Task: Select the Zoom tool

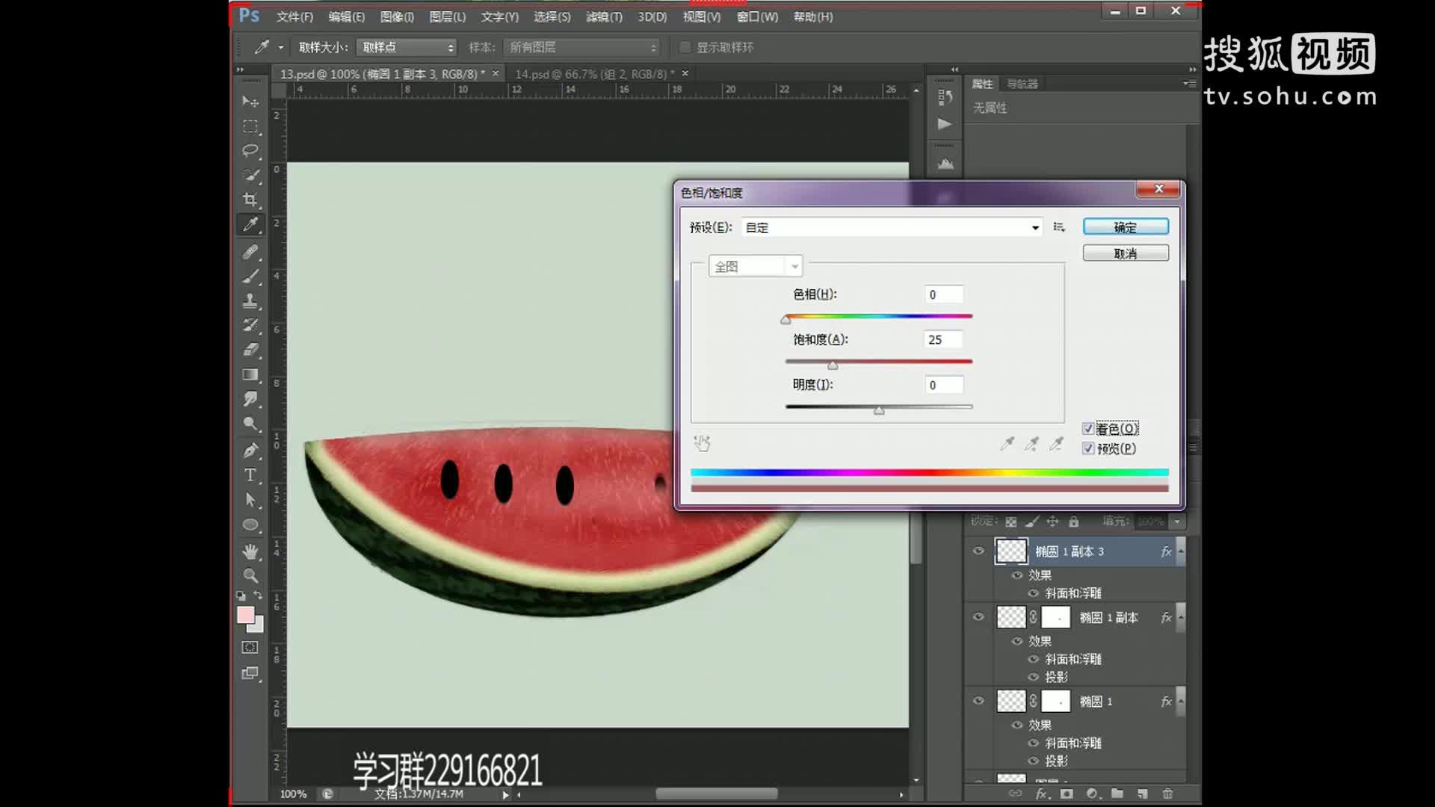Action: tap(250, 575)
